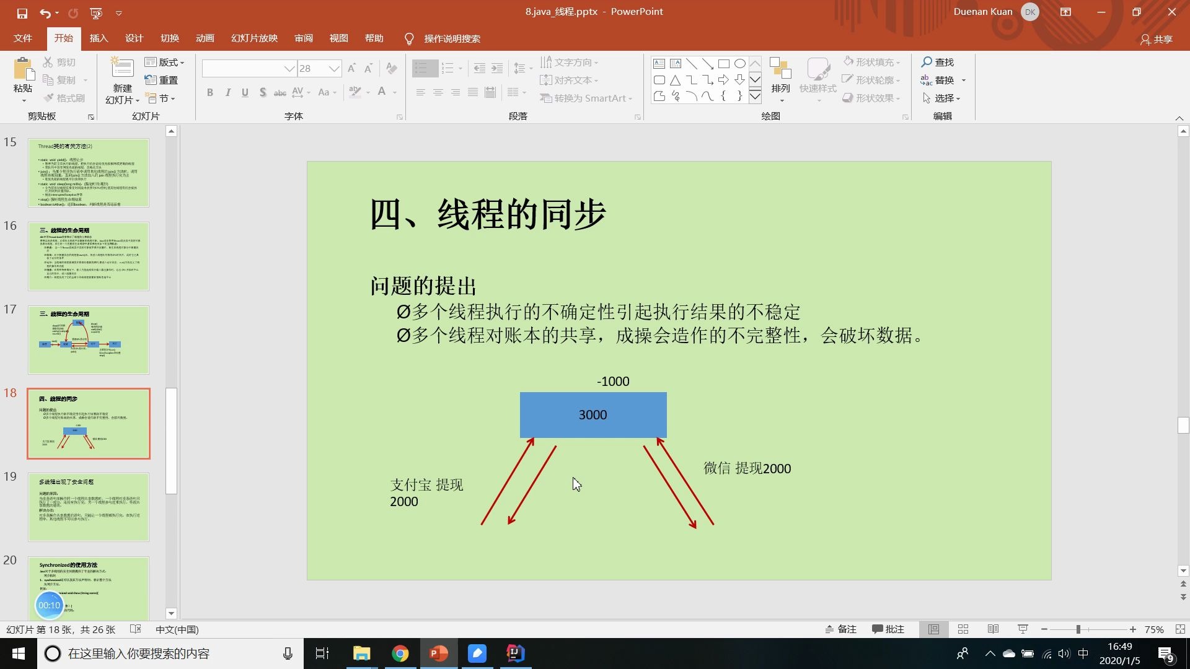Toggle the Notes (备注) pane
Viewport: 1190px width, 669px height.
841,629
